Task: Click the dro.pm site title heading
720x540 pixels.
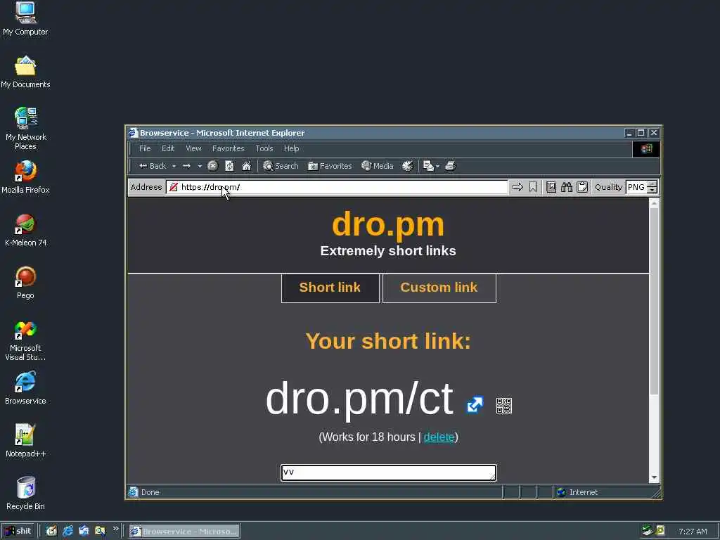Action: [x=388, y=224]
